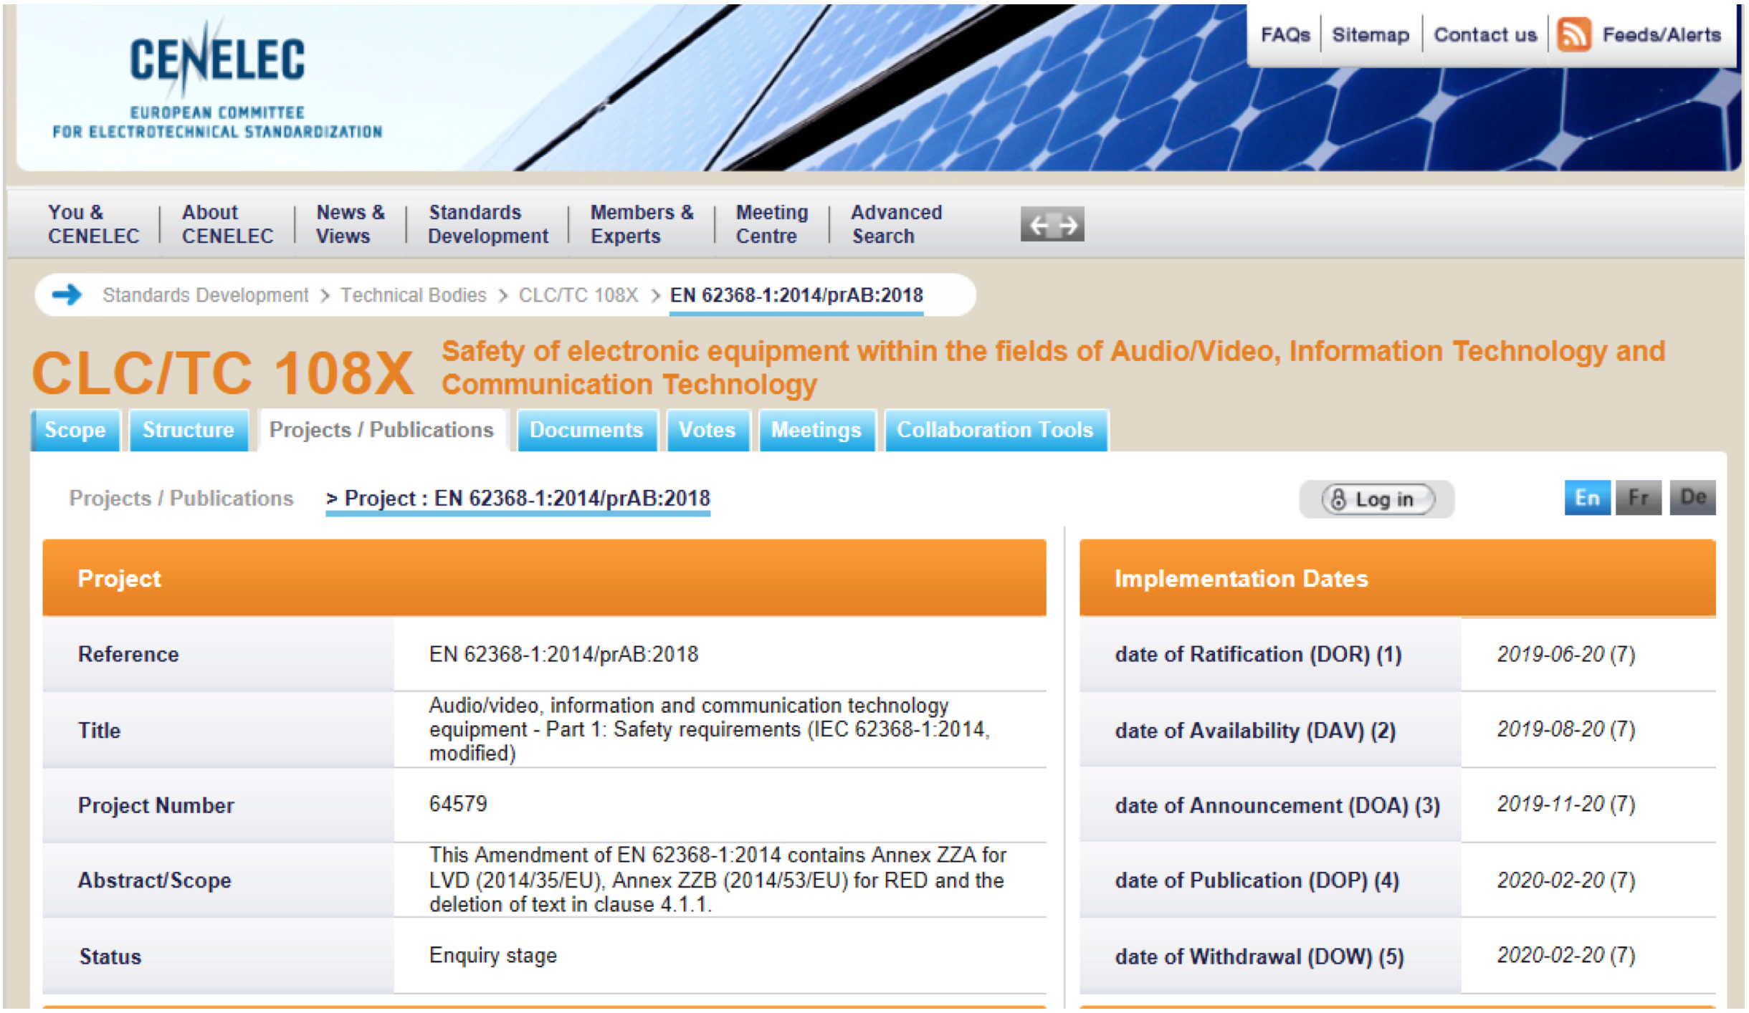This screenshot has height=1013, width=1749.
Task: Switch to the Structure tab
Action: (x=189, y=430)
